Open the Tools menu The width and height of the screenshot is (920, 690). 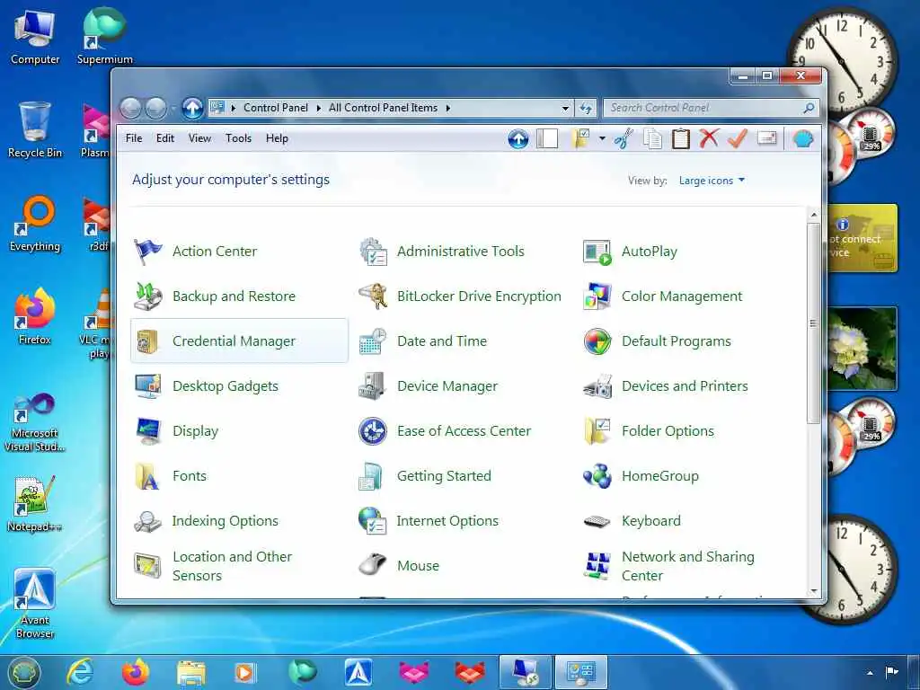[x=238, y=138]
